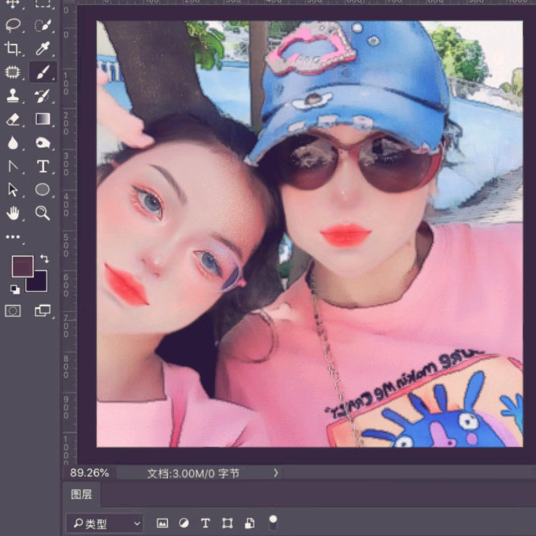Swap foreground and background colors
The image size is (536, 536).
[x=45, y=259]
